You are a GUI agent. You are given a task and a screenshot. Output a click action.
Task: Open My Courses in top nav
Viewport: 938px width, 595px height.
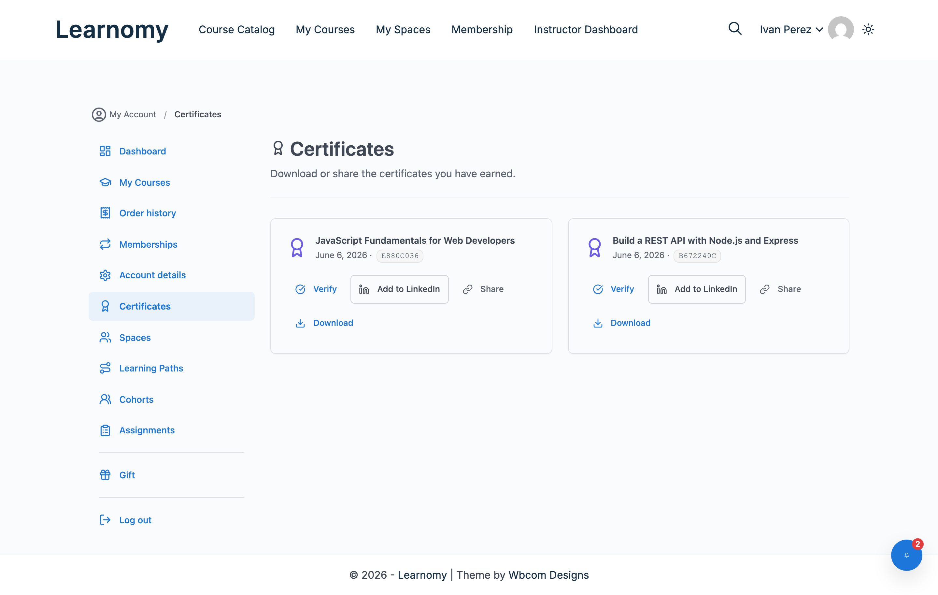325,30
